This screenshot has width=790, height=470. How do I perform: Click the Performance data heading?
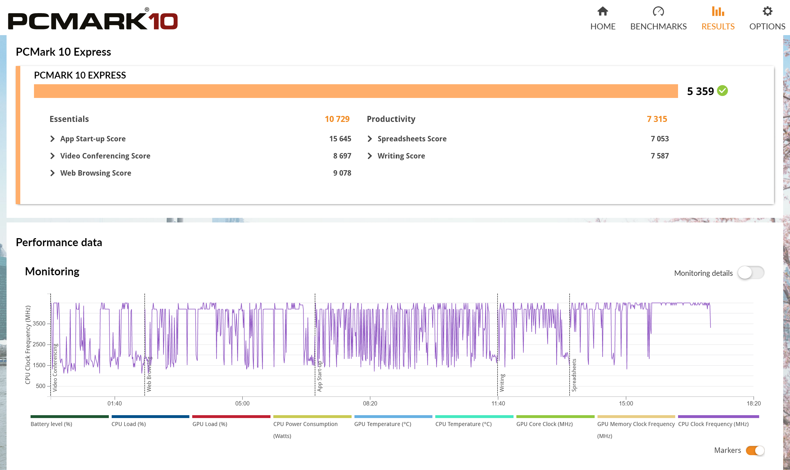[59, 242]
